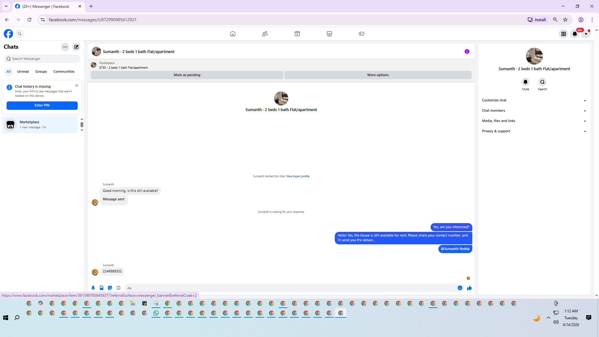Select the Communities tab
The width and height of the screenshot is (599, 337).
tap(64, 71)
